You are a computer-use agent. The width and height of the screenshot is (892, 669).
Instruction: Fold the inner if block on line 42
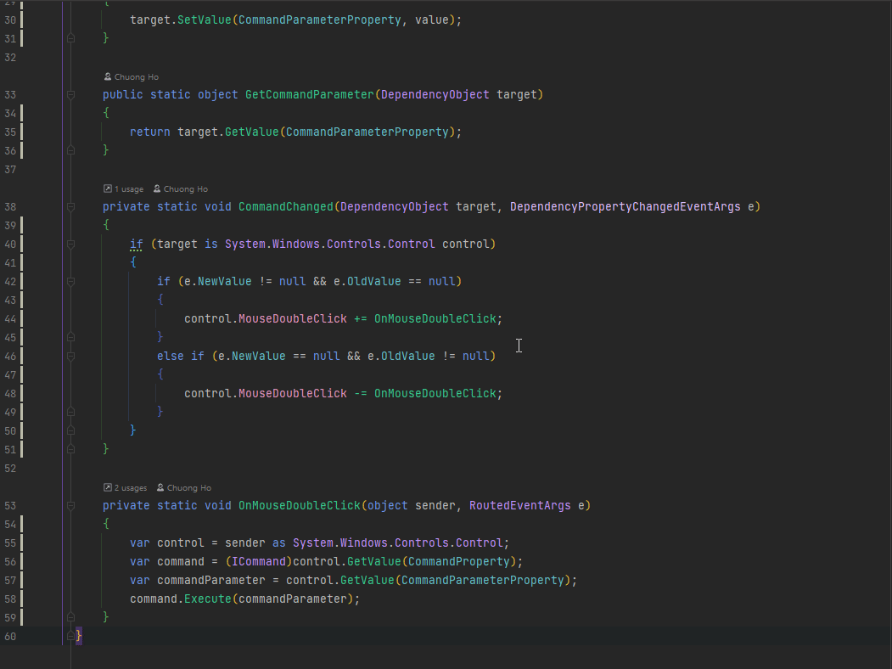[71, 282]
